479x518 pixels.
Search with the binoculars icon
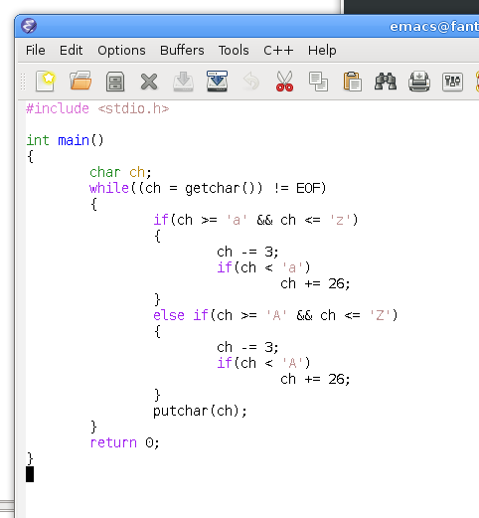[386, 82]
